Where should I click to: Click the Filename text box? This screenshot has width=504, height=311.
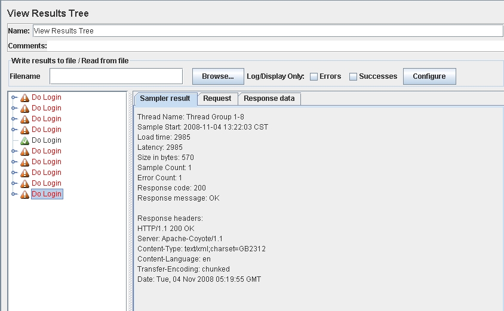click(116, 76)
